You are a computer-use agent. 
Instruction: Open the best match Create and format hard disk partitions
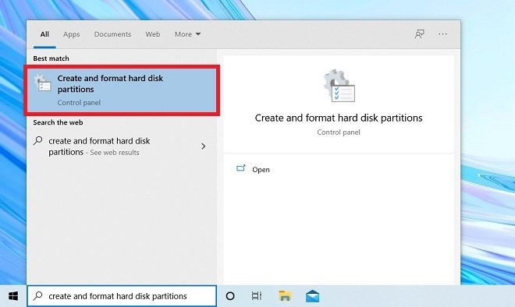pos(122,90)
